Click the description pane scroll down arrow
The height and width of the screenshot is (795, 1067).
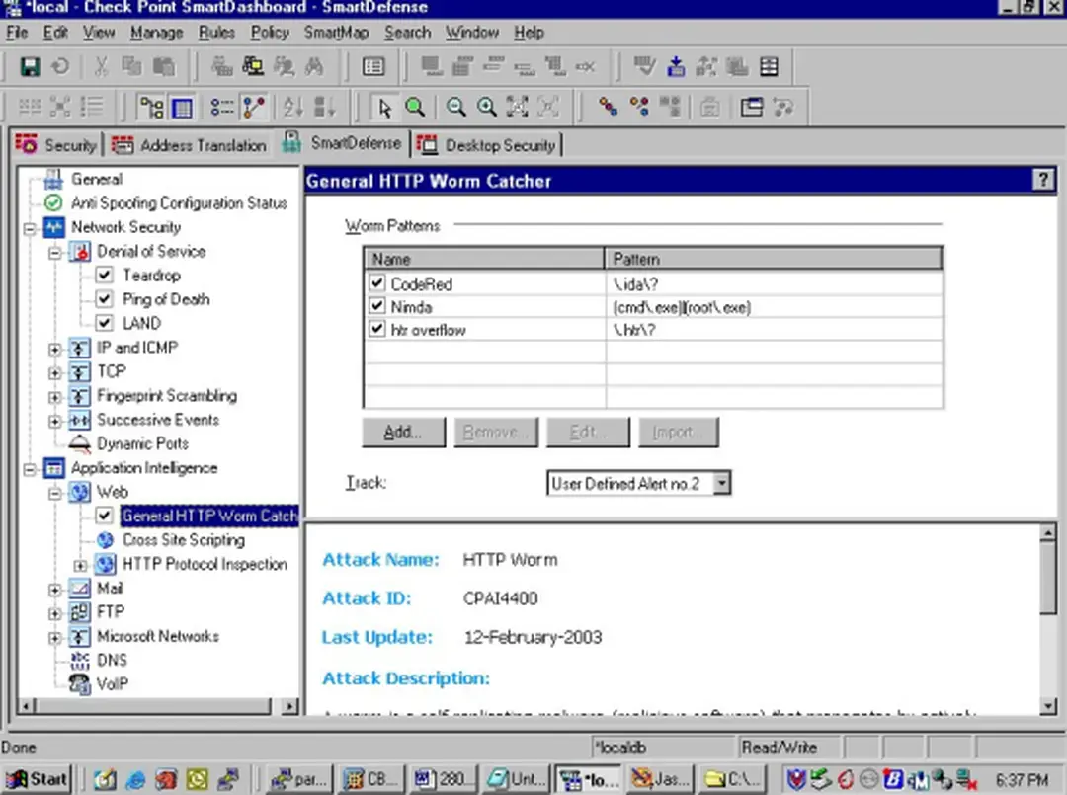coord(1048,706)
